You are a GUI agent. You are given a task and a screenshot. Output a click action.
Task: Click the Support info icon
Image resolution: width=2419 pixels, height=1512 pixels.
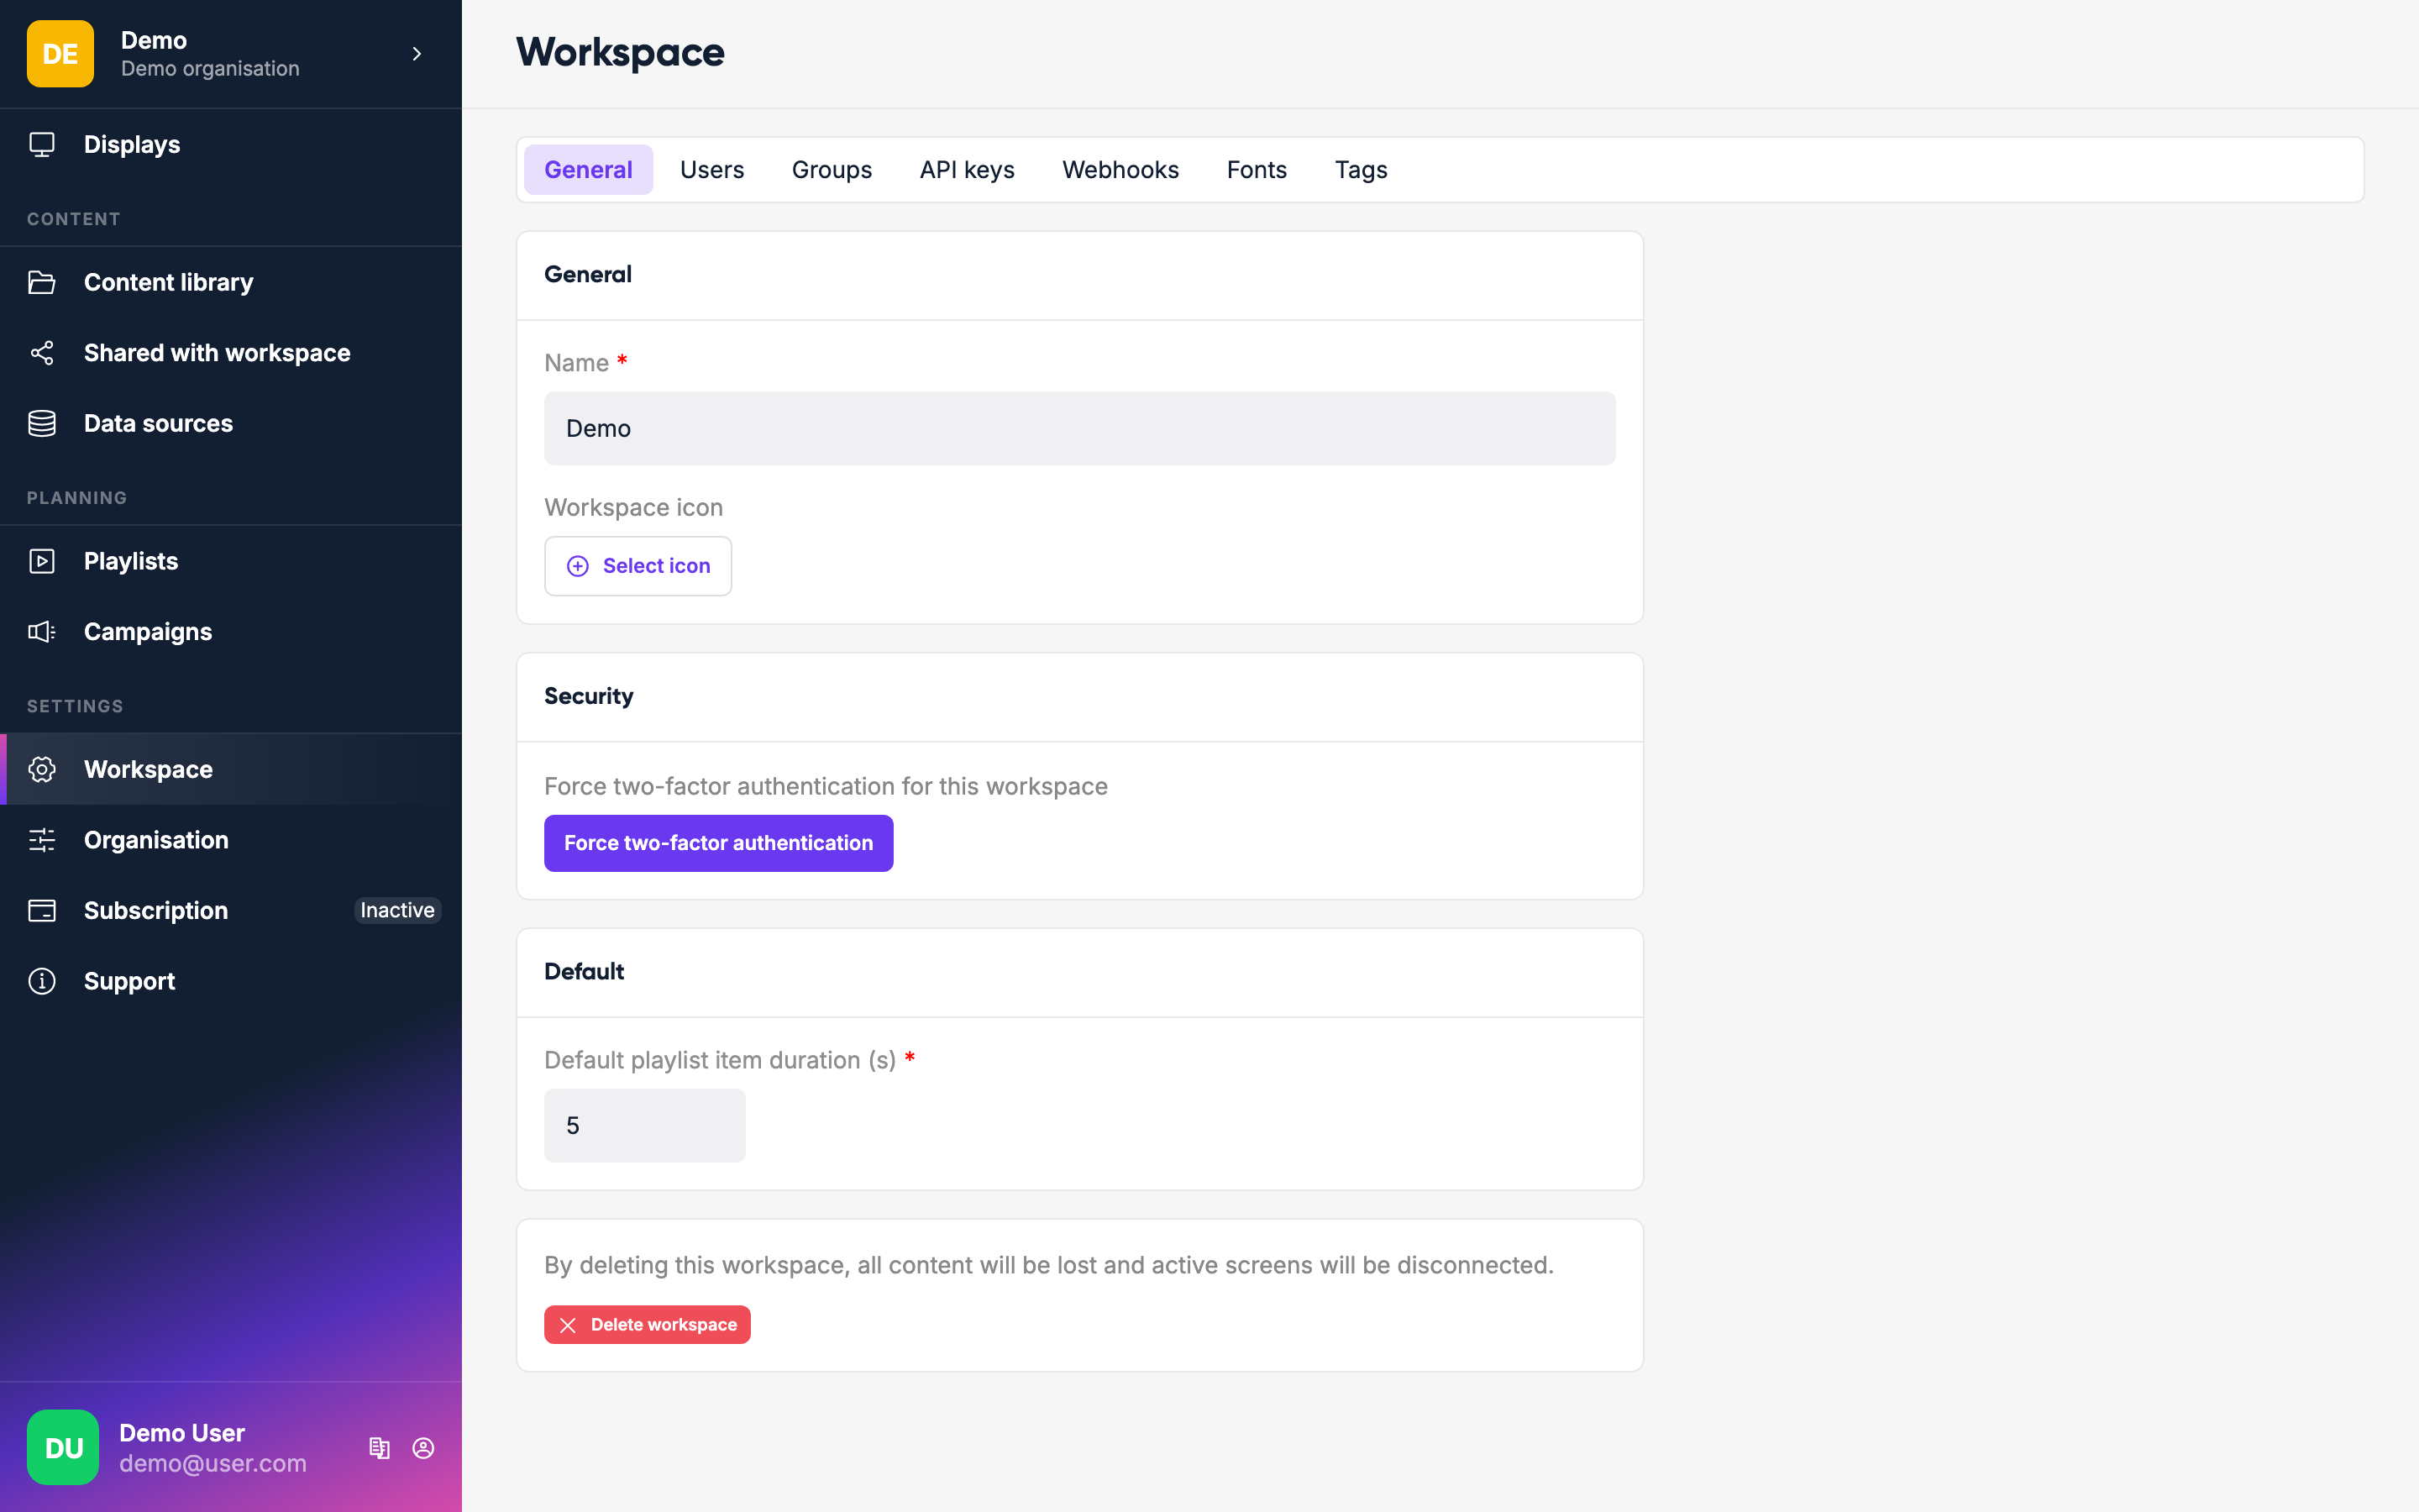click(x=42, y=981)
